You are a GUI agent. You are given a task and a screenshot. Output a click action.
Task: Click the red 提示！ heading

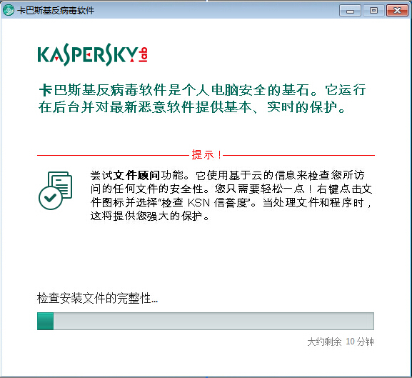tap(206, 155)
